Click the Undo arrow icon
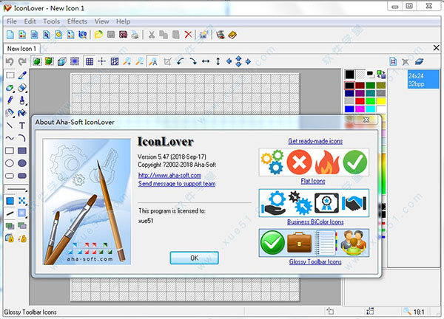 pos(10,61)
